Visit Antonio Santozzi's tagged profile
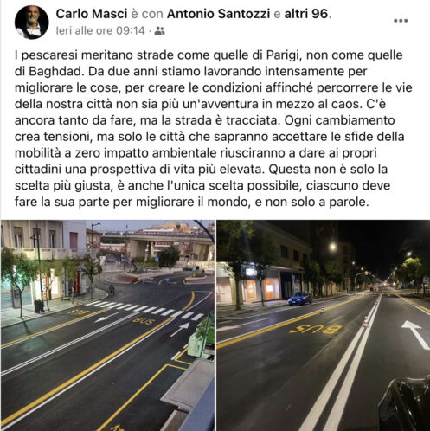This screenshot has width=430, height=431. [219, 14]
